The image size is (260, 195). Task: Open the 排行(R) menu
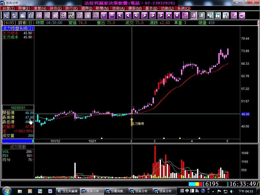coord(71,8)
